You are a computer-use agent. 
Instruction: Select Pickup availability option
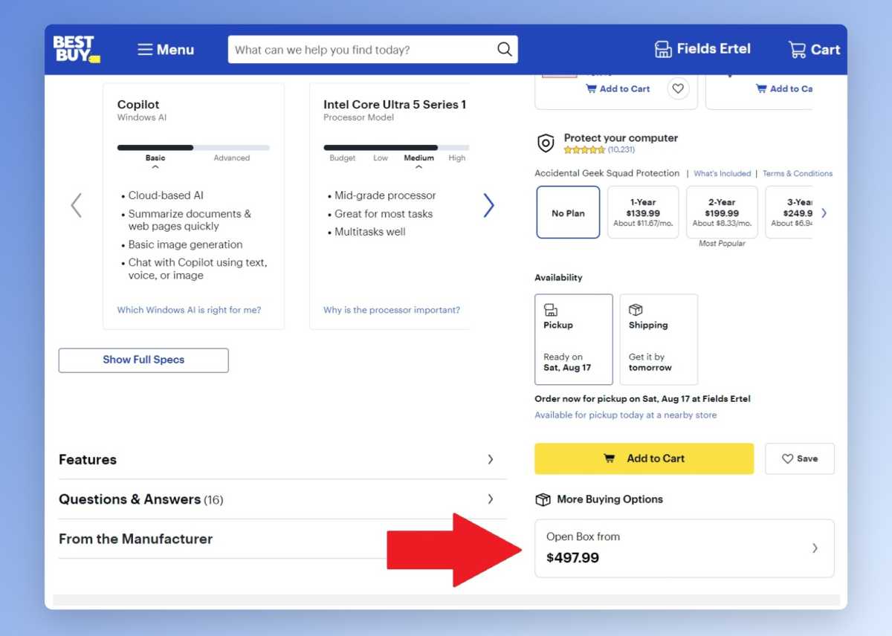pyautogui.click(x=574, y=340)
